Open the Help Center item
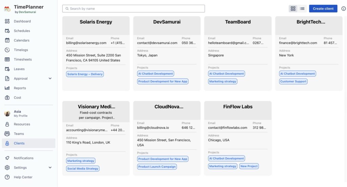This screenshot has height=187, width=347. pyautogui.click(x=28, y=177)
